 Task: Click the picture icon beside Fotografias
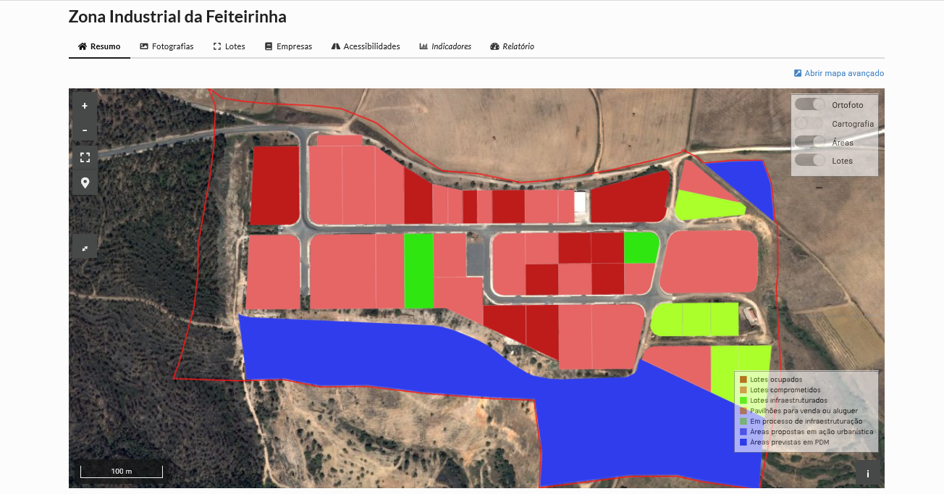[x=144, y=46]
